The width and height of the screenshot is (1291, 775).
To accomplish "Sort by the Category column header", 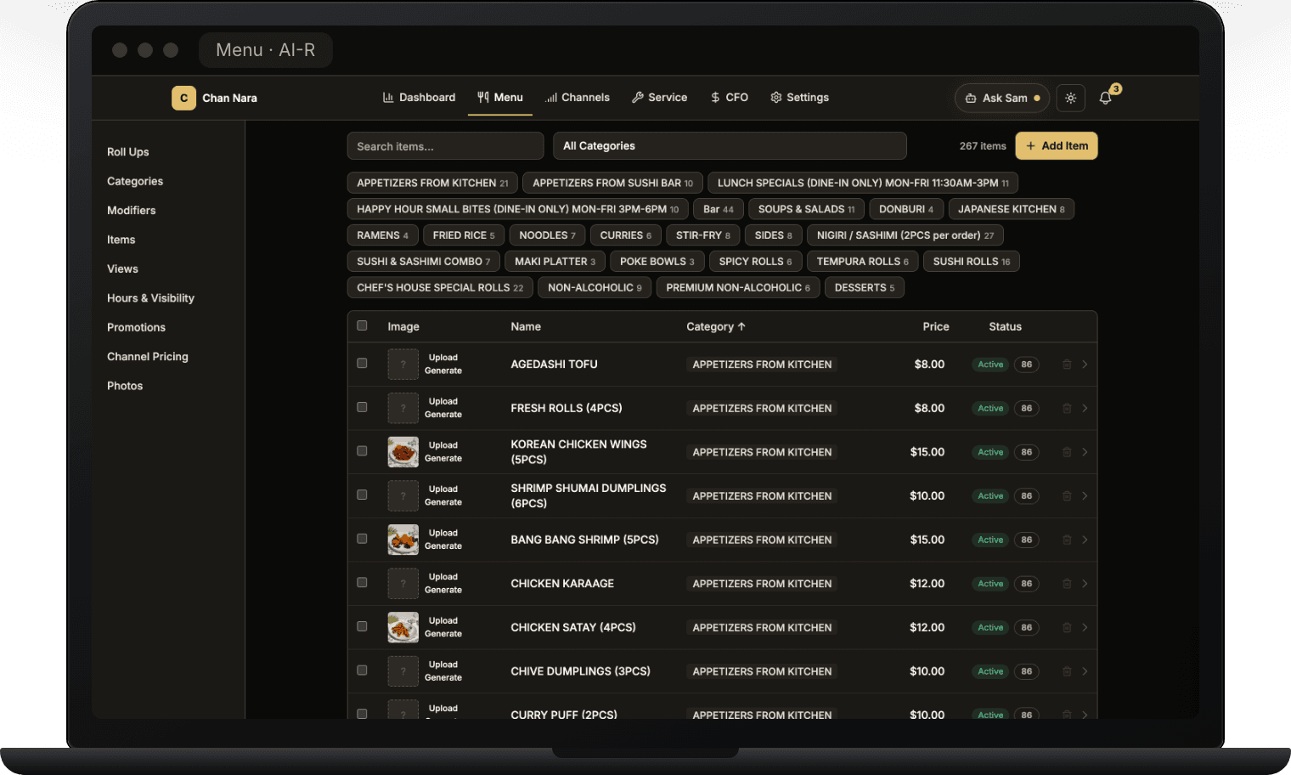I will (x=715, y=327).
